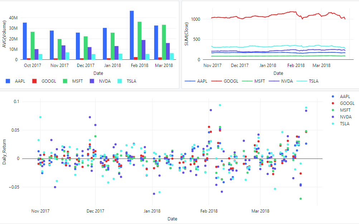Click the 40M tick on volume axis

click(x=13, y=18)
